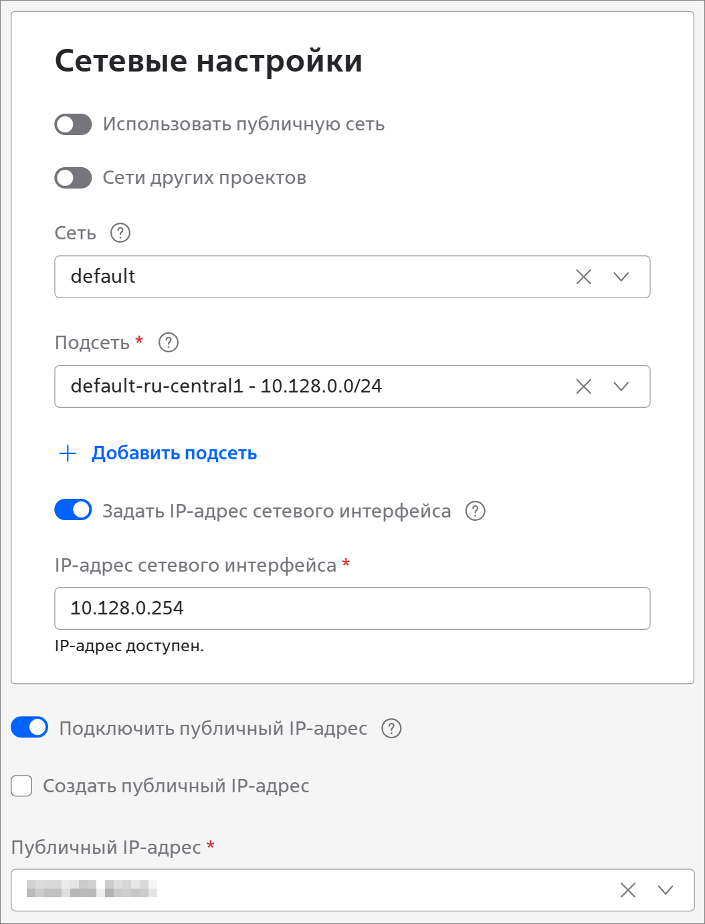Clear the selected subnet value

point(583,386)
